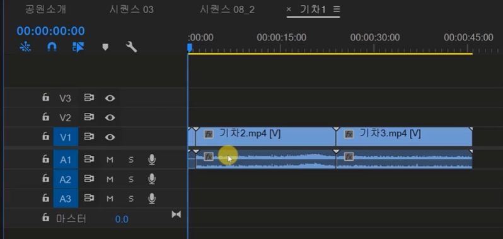
Task: Open 기차1 panel menu icon
Action: [337, 9]
